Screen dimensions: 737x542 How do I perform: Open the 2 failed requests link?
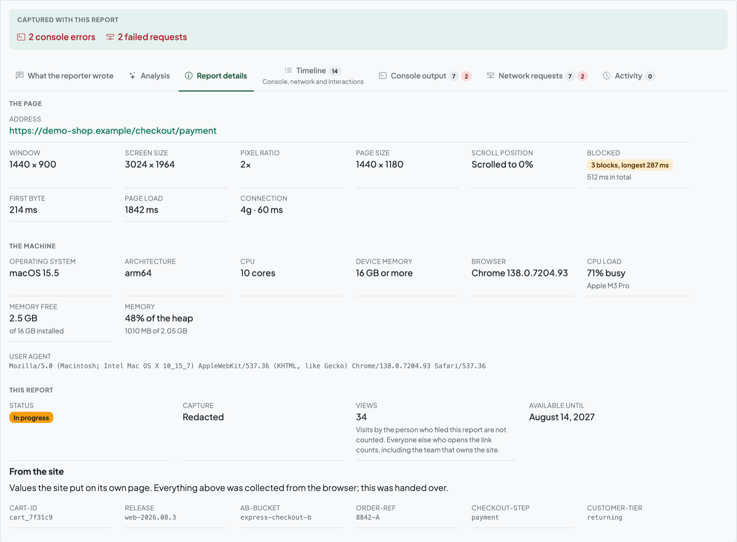(146, 37)
